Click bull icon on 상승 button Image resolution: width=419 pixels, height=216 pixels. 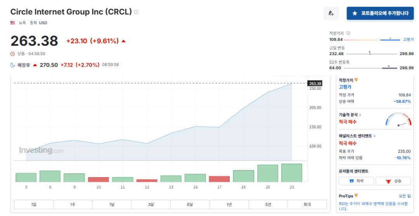388,181
